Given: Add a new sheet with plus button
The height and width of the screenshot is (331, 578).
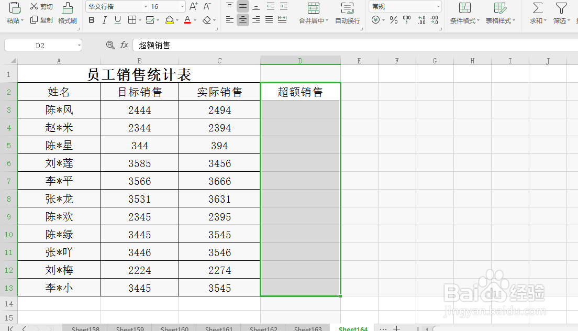Looking at the screenshot, I should click(396, 328).
